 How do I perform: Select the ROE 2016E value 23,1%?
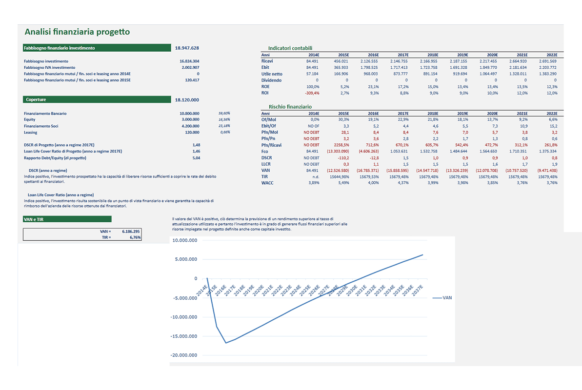[x=373, y=87]
